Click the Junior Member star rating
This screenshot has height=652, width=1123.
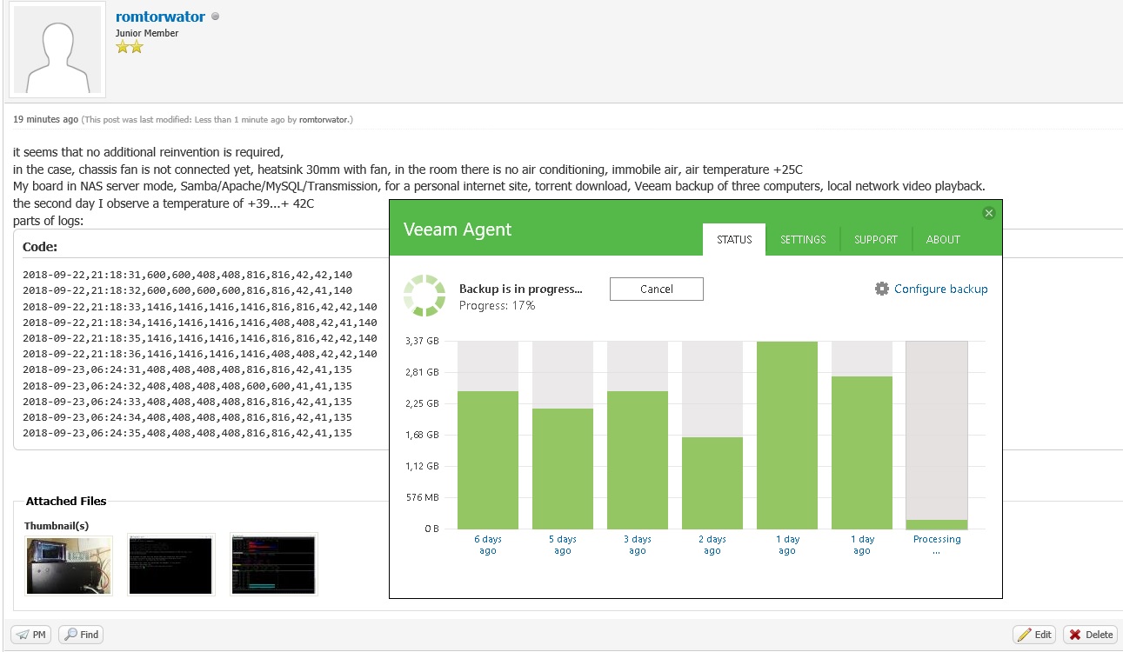pos(129,47)
